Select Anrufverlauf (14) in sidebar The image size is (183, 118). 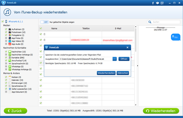coord(19,61)
